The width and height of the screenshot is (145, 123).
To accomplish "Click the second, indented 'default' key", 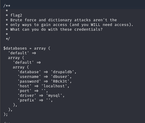I will (x=23, y=63).
